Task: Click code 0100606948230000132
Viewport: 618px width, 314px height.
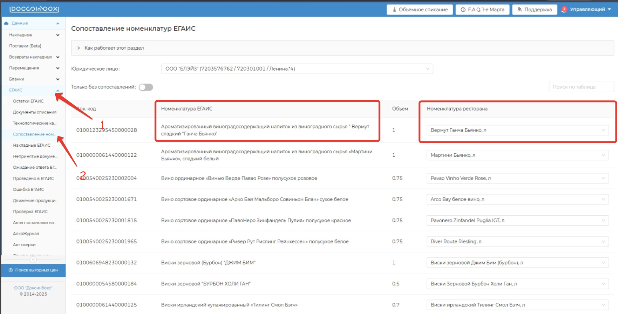Action: click(107, 263)
